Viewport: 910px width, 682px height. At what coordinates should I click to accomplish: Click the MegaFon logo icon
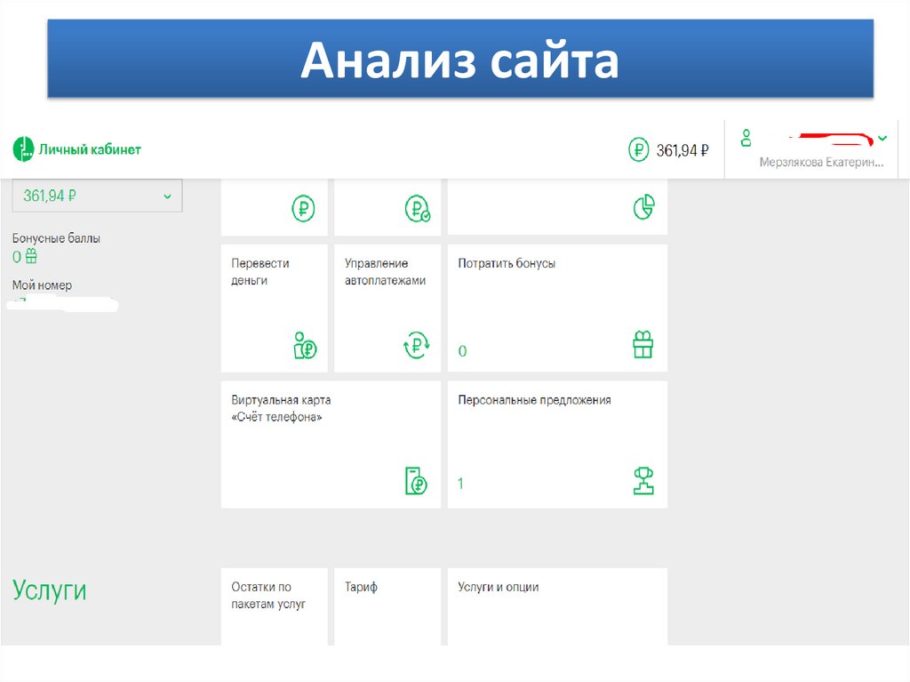22,149
